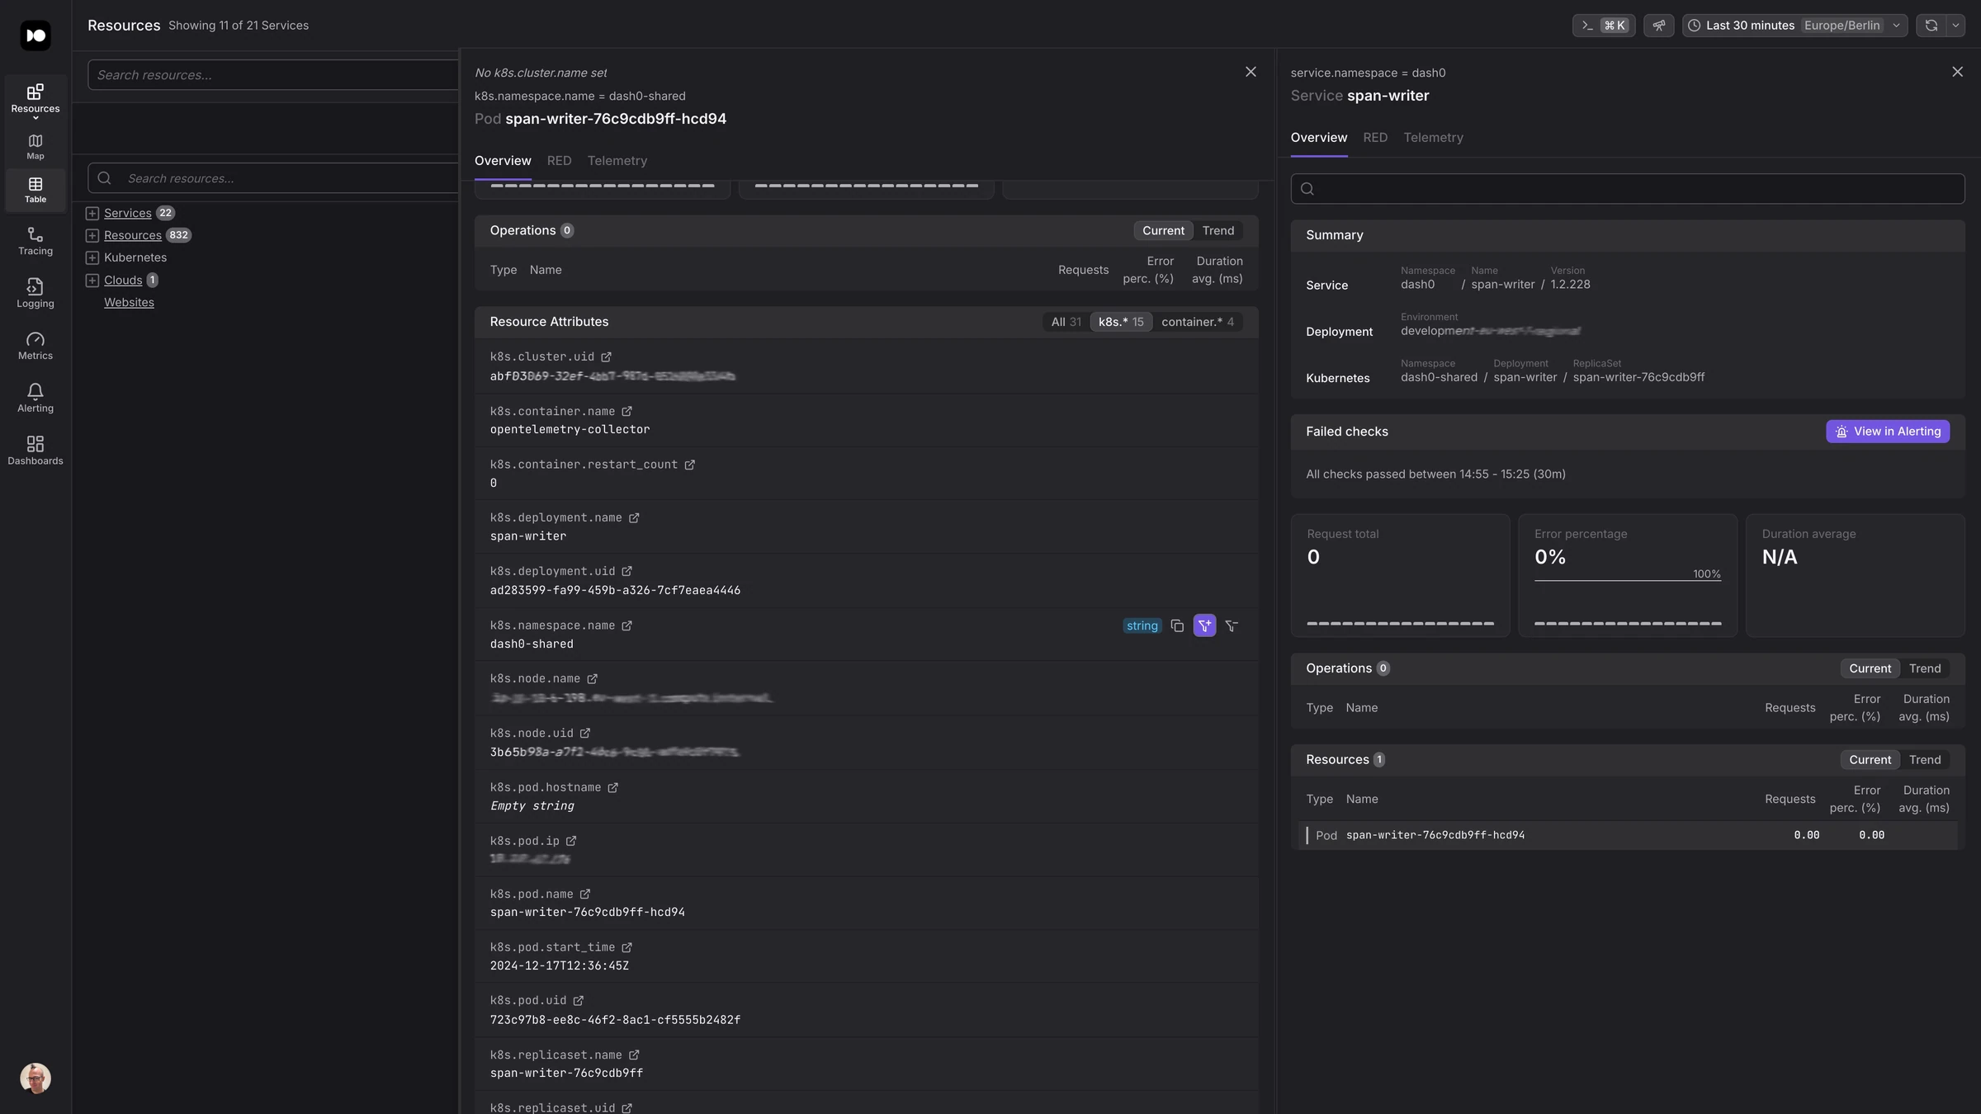Switch to RED tab in pod panel
Viewport: 1981px width, 1114px height.
(559, 161)
